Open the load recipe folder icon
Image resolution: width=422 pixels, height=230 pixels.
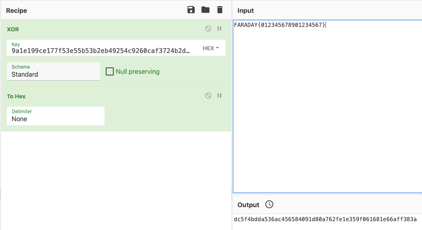[205, 10]
